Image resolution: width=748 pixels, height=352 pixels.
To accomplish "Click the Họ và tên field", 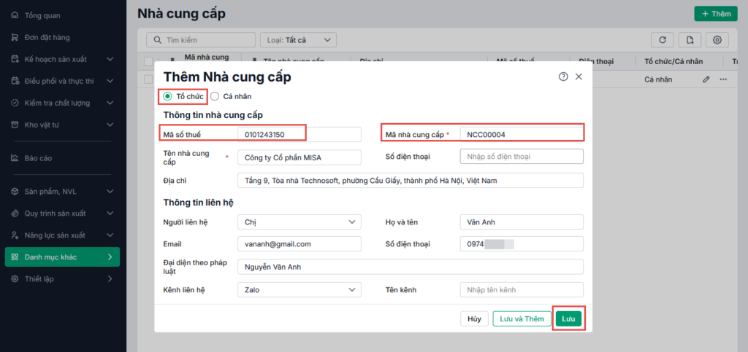I will click(522, 222).
